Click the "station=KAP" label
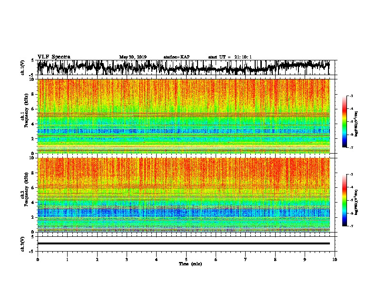The height and width of the screenshot is (291, 377). (x=177, y=57)
